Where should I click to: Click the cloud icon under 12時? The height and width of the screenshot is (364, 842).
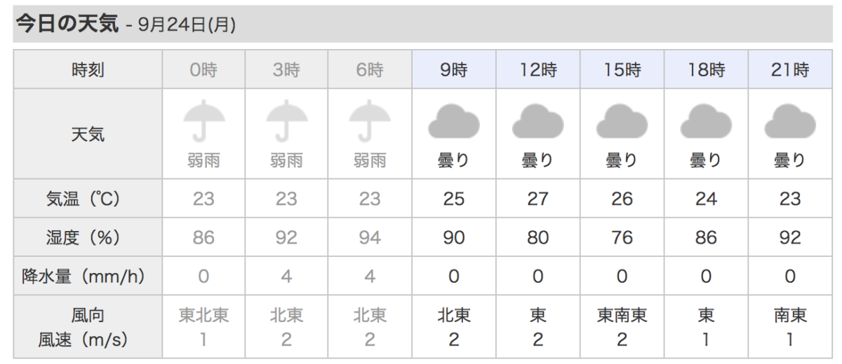(x=538, y=121)
